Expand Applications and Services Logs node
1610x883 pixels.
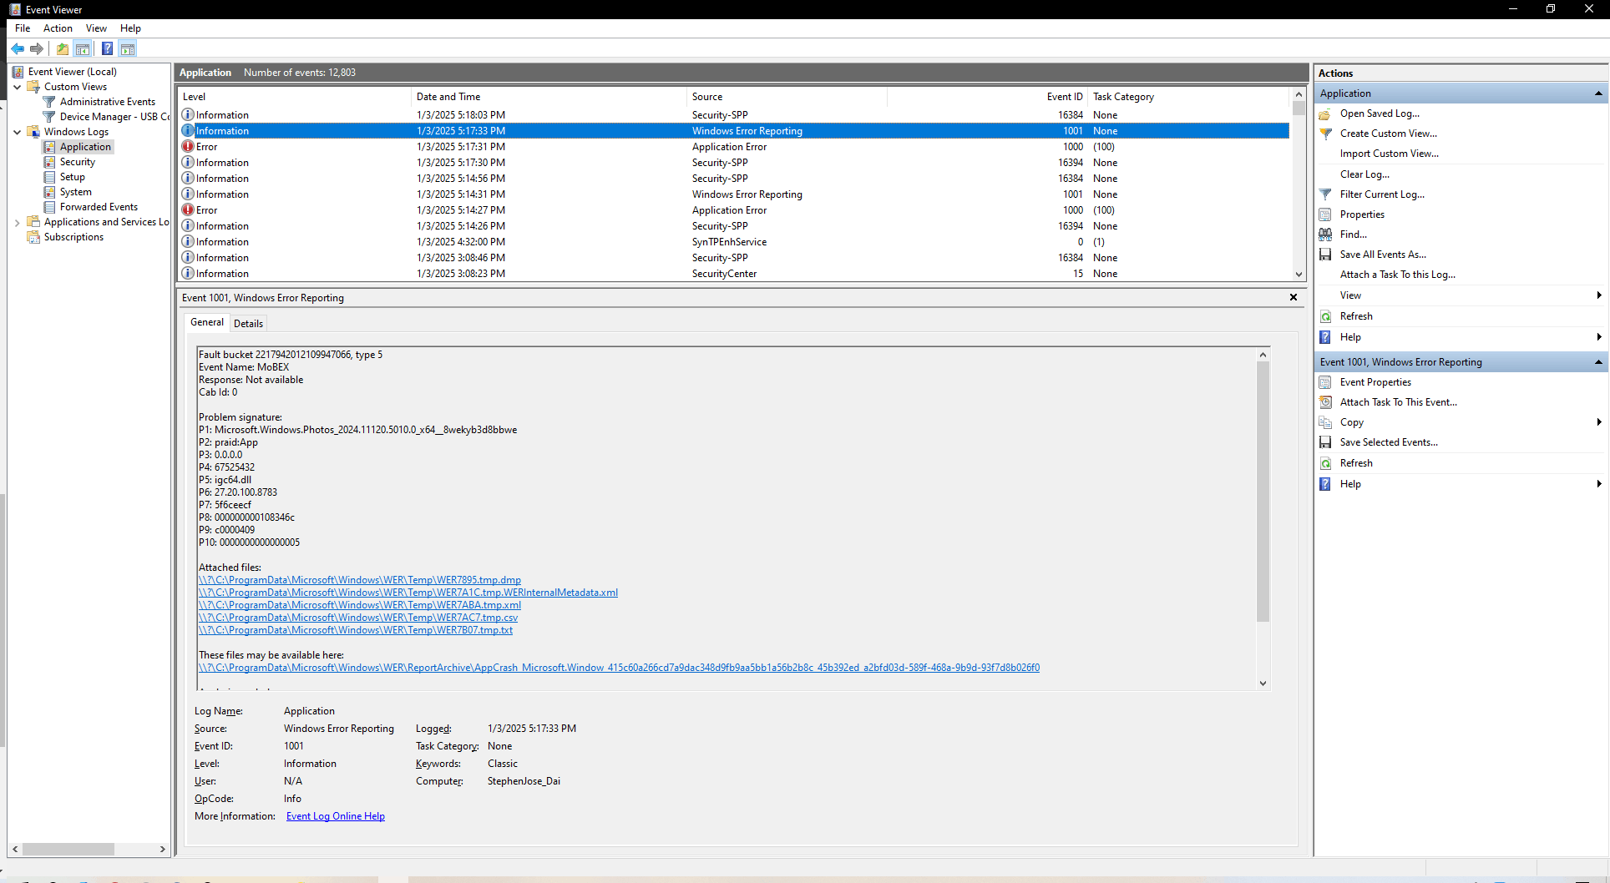(17, 222)
